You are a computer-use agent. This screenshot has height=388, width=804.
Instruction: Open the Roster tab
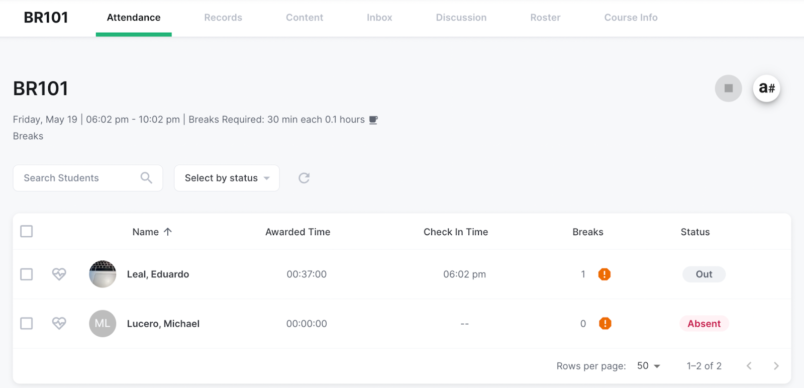pyautogui.click(x=545, y=18)
